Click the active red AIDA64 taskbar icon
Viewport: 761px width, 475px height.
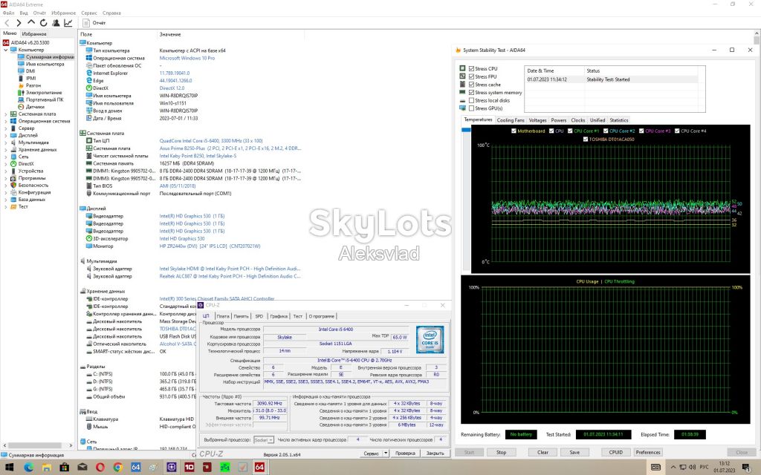point(259,468)
